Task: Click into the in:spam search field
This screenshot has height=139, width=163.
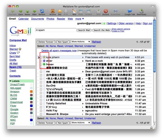Action: (56, 30)
